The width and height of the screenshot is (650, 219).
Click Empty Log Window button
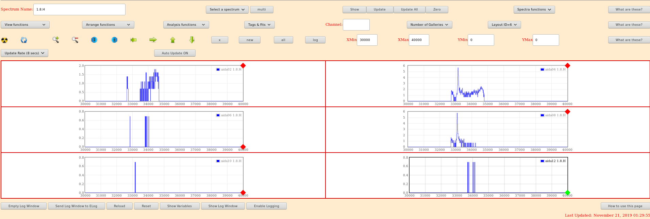24,206
